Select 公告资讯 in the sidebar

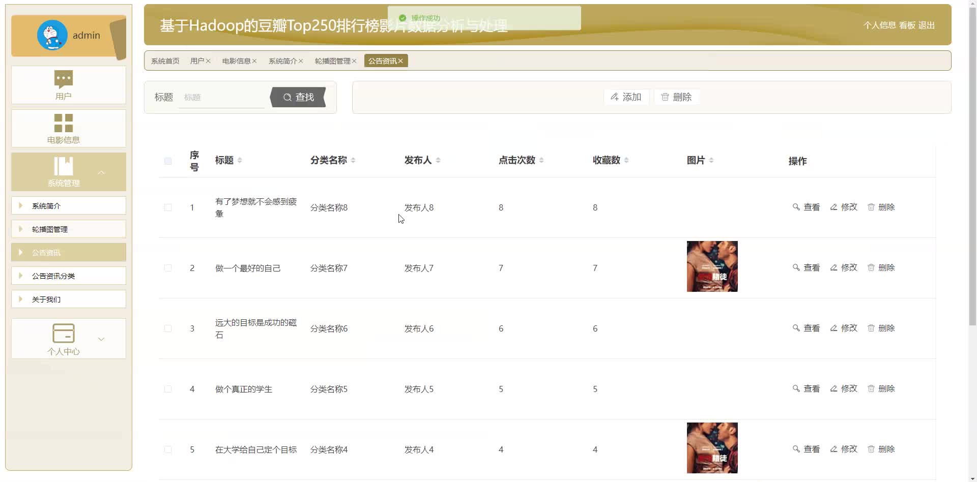69,253
